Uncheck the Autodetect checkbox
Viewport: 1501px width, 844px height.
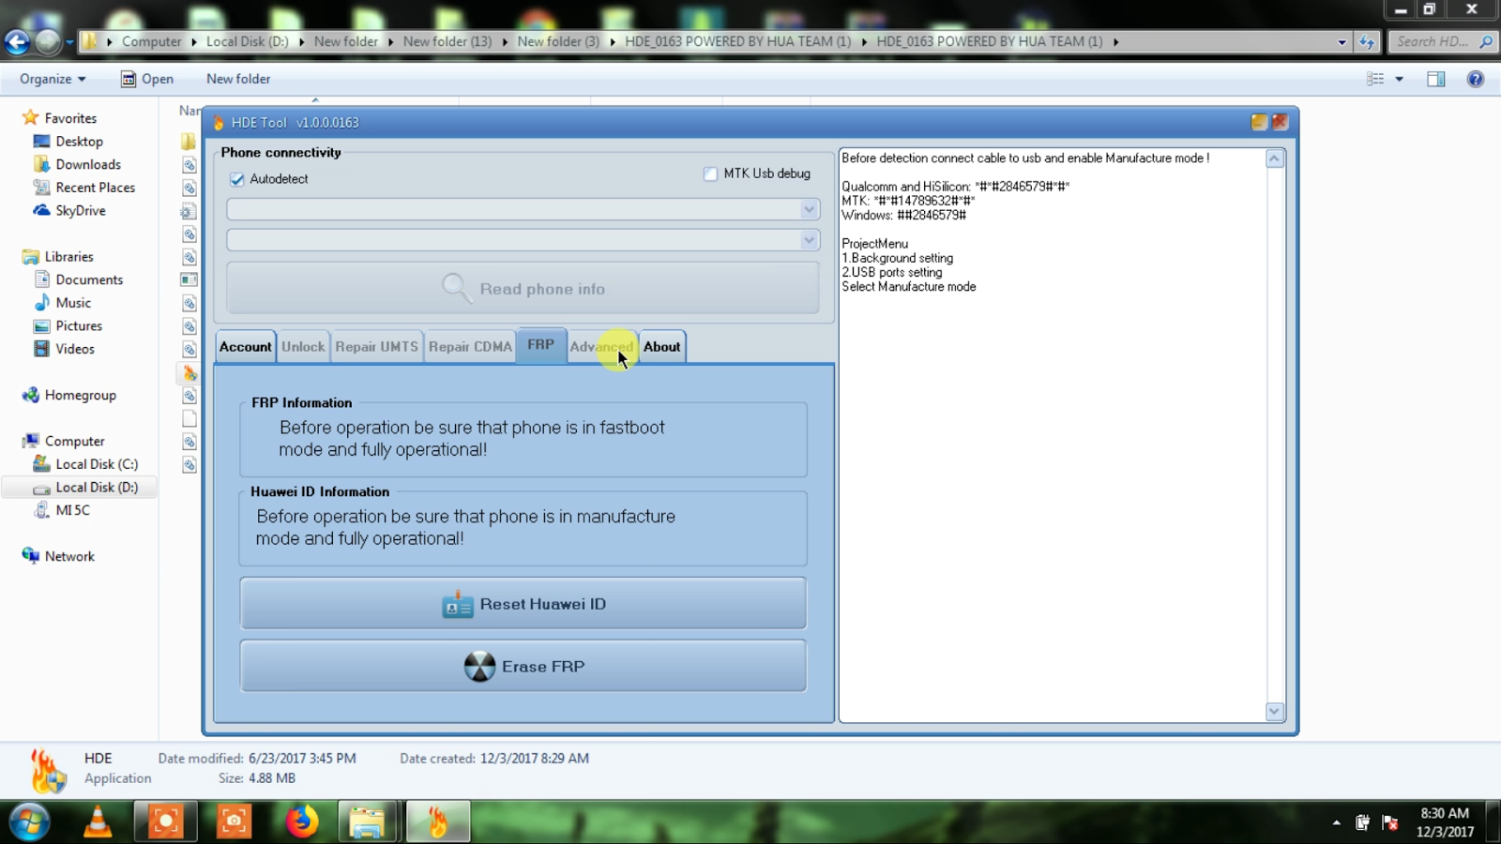(237, 179)
